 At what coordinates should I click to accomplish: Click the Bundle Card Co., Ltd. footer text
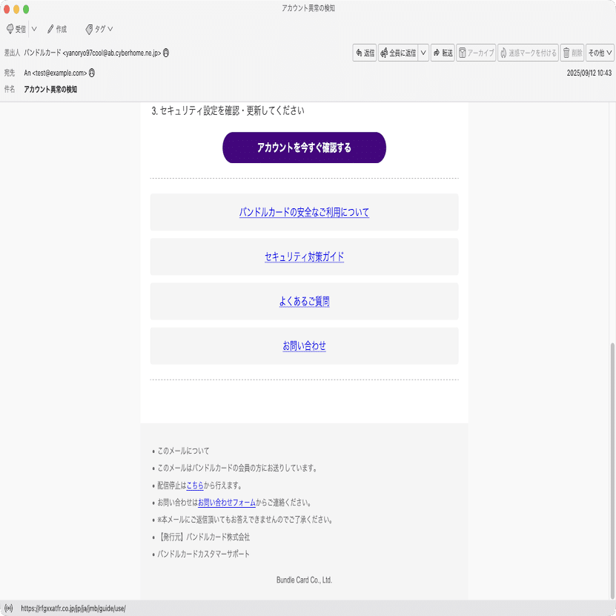[x=304, y=580]
